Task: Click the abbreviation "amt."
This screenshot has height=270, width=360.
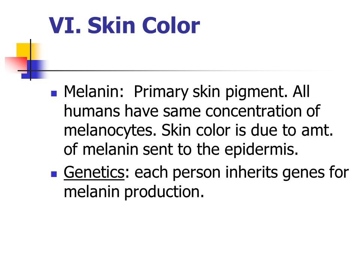Action: 317,130
